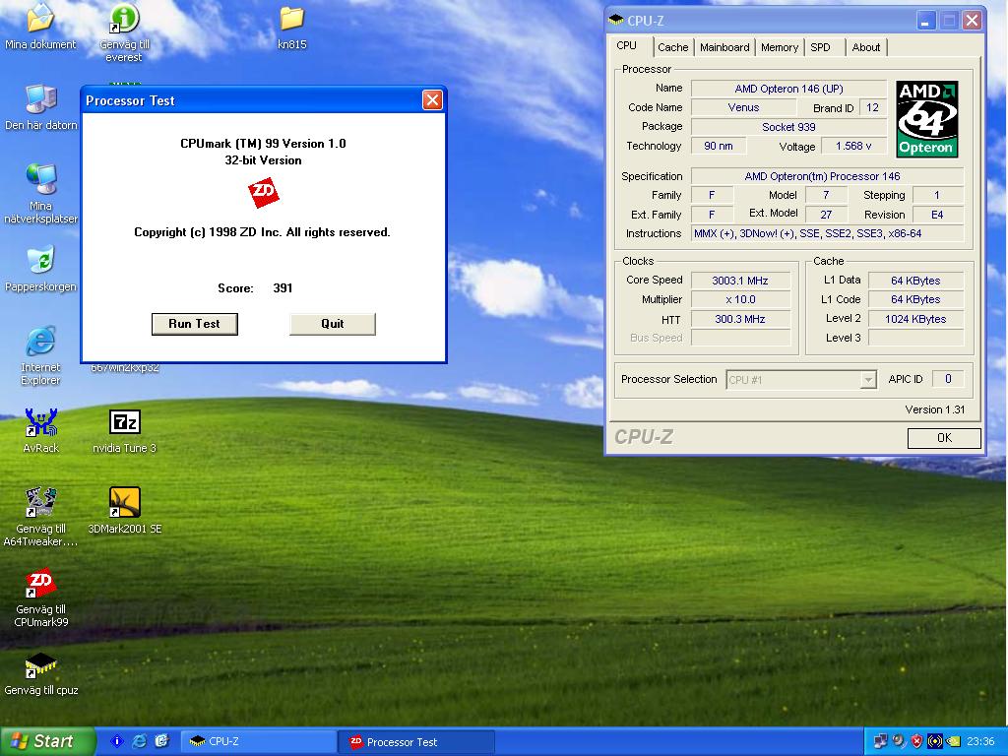The image size is (1008, 756).
Task: Select CPU-Z taskbar button
Action: (259, 741)
